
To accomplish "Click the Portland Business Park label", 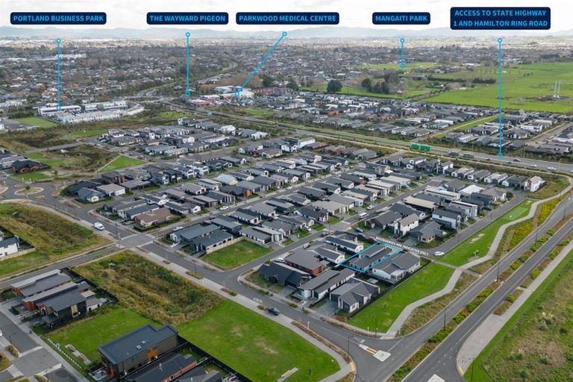I will (x=58, y=19).
